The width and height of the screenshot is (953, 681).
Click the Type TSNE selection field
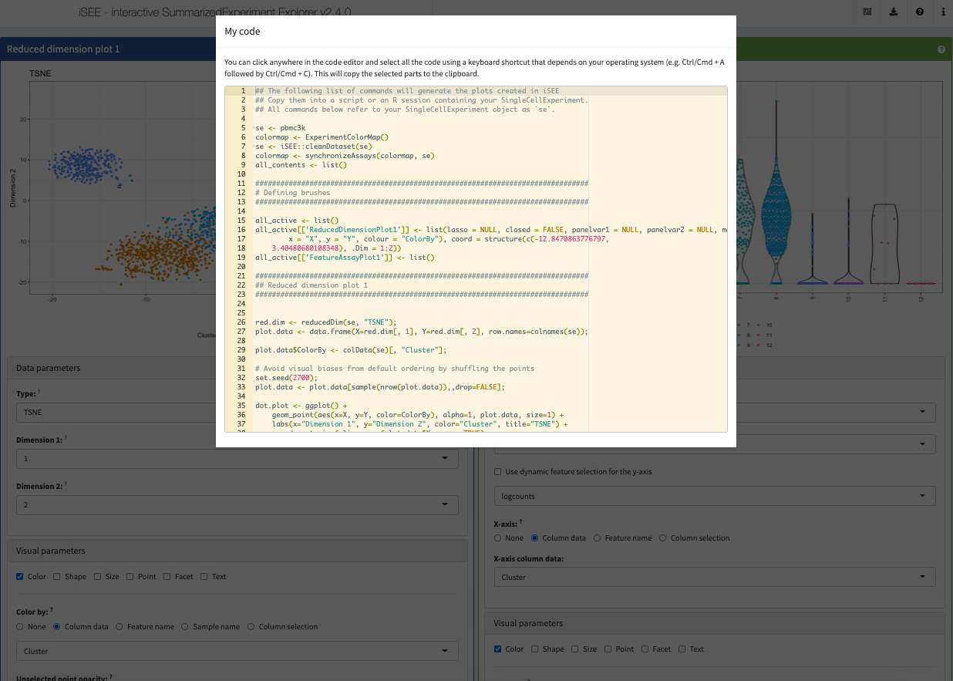(x=237, y=413)
